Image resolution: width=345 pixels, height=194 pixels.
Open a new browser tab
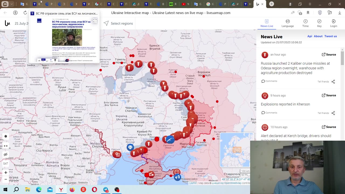point(272,4)
